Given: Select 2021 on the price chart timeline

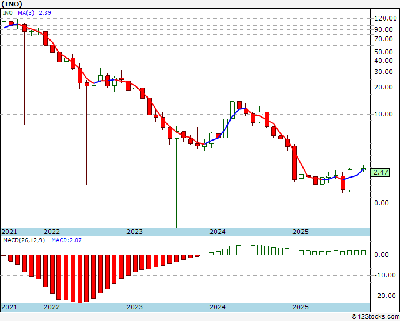Looking at the screenshot, I should 9,232.
